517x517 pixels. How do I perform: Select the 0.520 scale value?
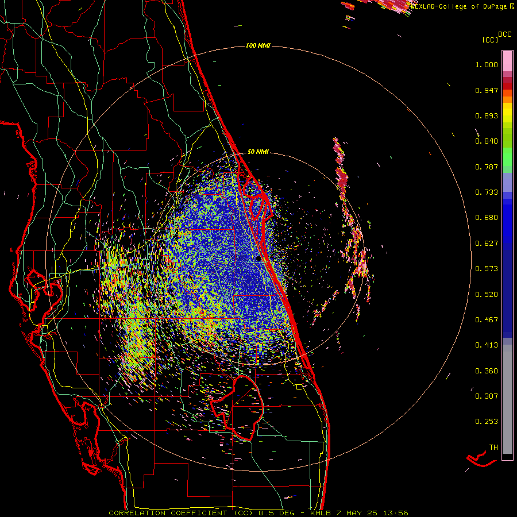click(487, 295)
